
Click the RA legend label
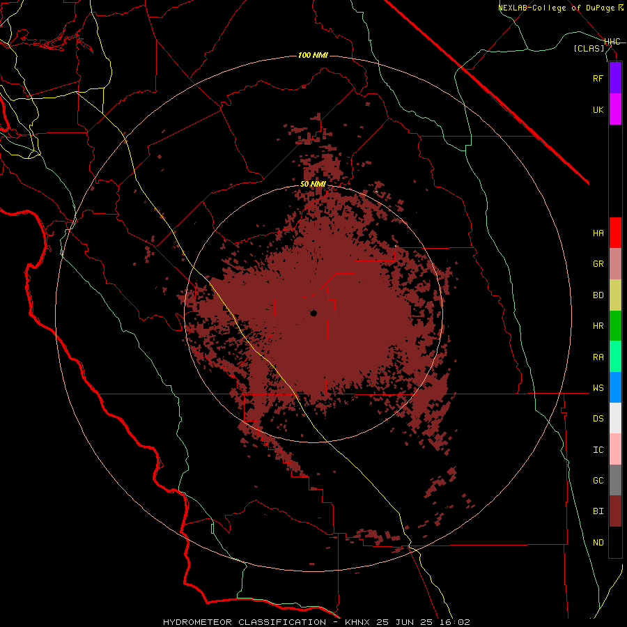598,357
